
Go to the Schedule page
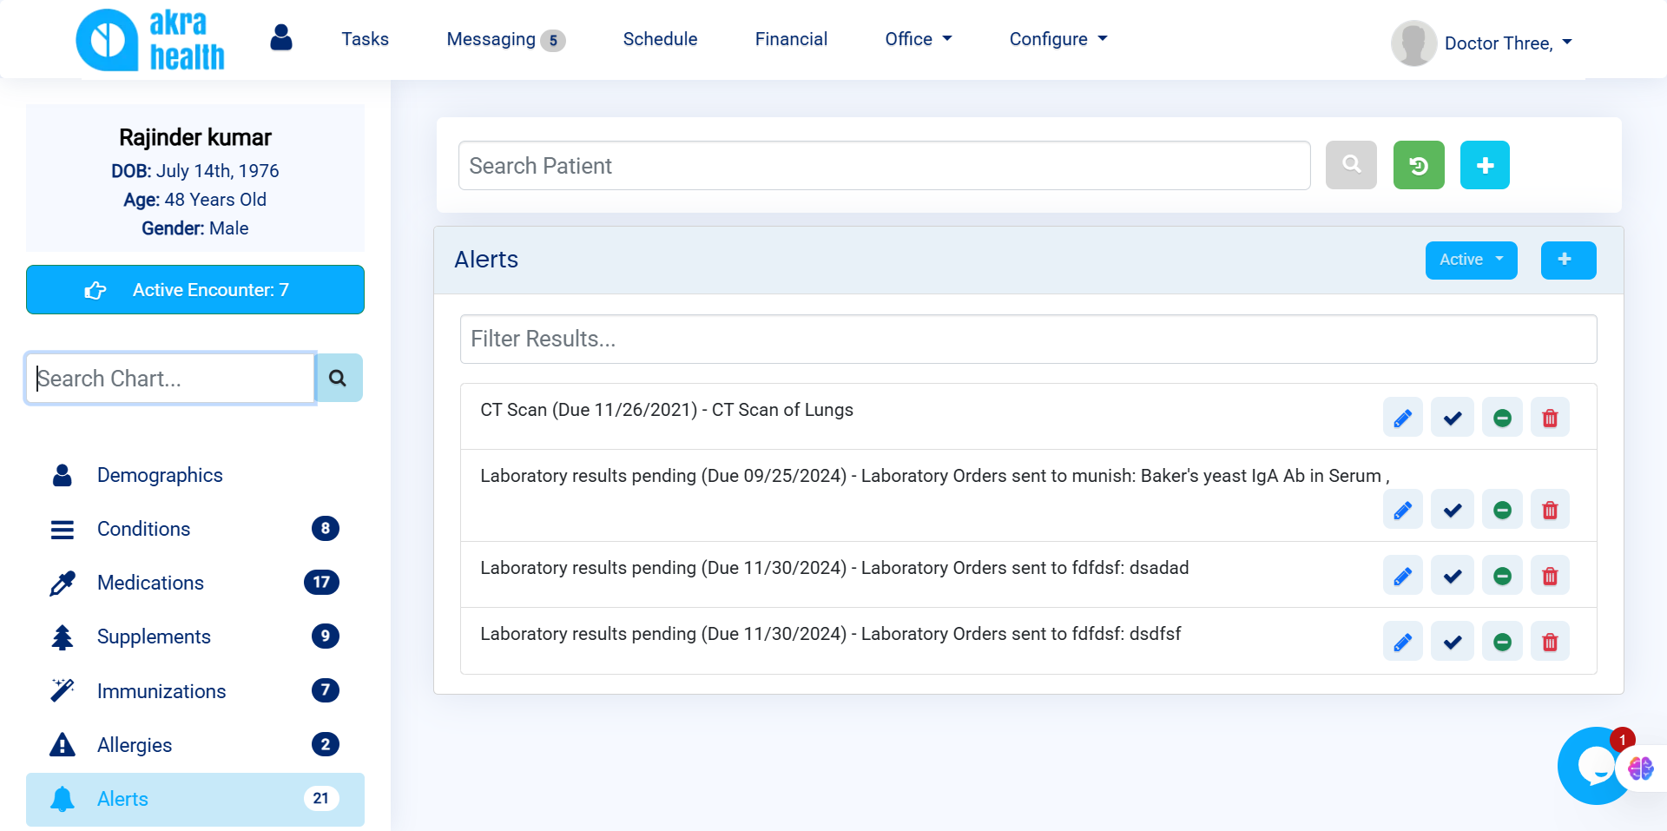[x=660, y=39]
